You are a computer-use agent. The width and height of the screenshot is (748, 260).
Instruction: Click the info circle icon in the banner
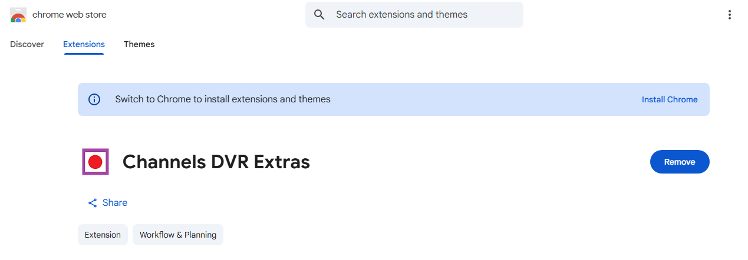[x=94, y=99]
